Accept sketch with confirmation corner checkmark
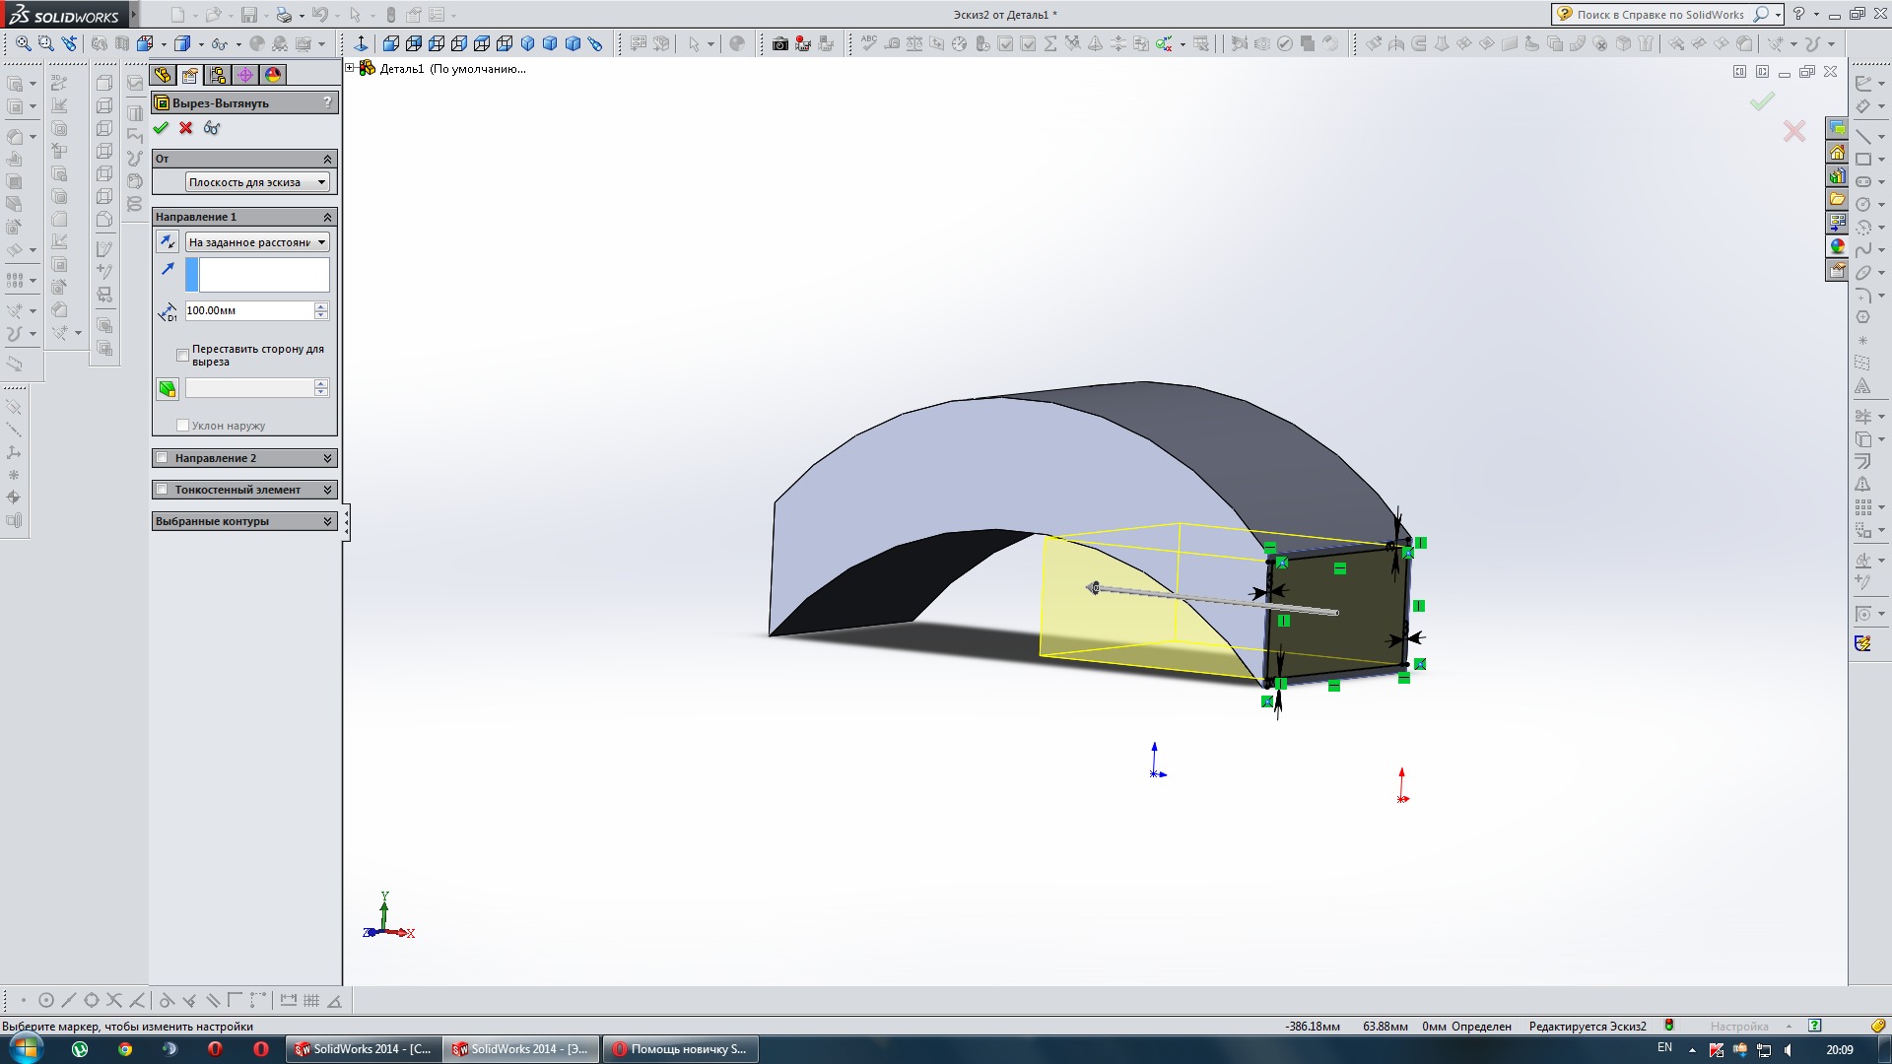 (1762, 100)
